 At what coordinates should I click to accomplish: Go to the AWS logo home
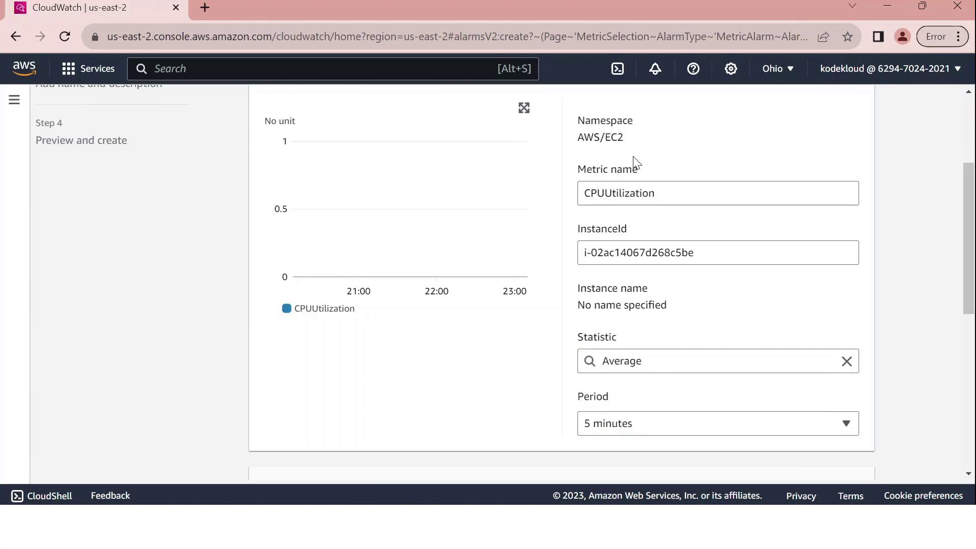[x=24, y=68]
